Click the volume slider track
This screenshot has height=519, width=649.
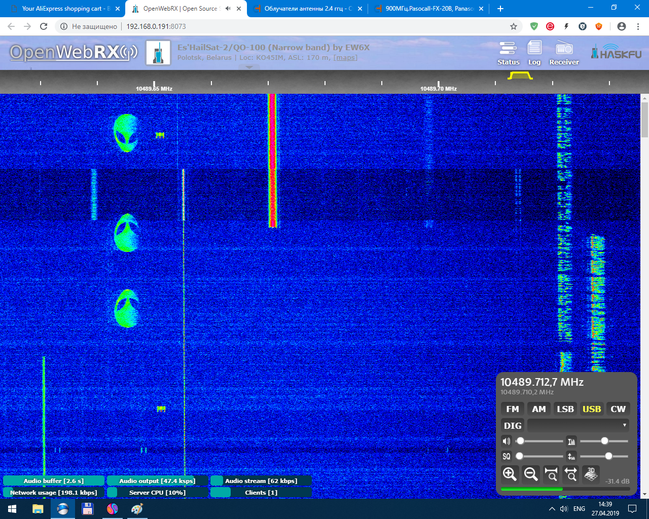[540, 441]
